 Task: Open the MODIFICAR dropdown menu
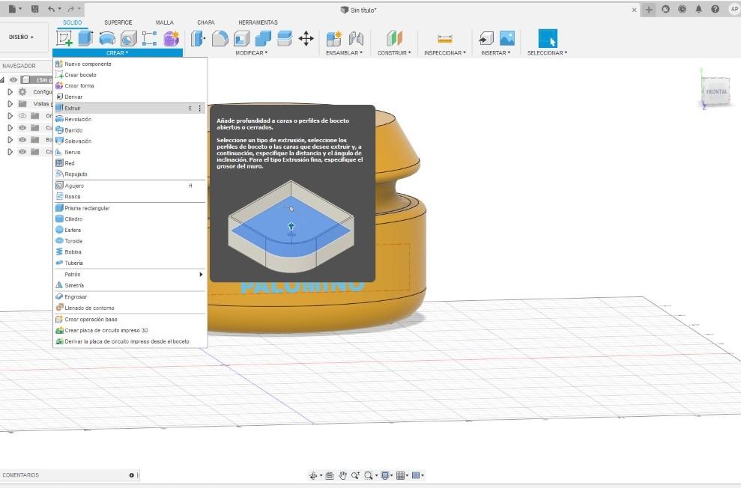click(x=252, y=53)
